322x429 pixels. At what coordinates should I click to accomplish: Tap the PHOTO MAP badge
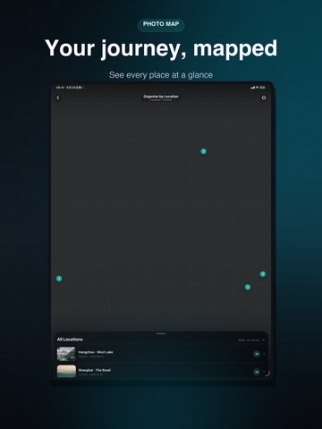click(x=161, y=24)
